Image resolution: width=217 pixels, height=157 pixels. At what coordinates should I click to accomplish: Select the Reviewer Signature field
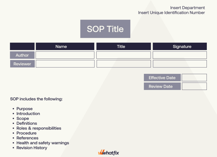pos(180,64)
